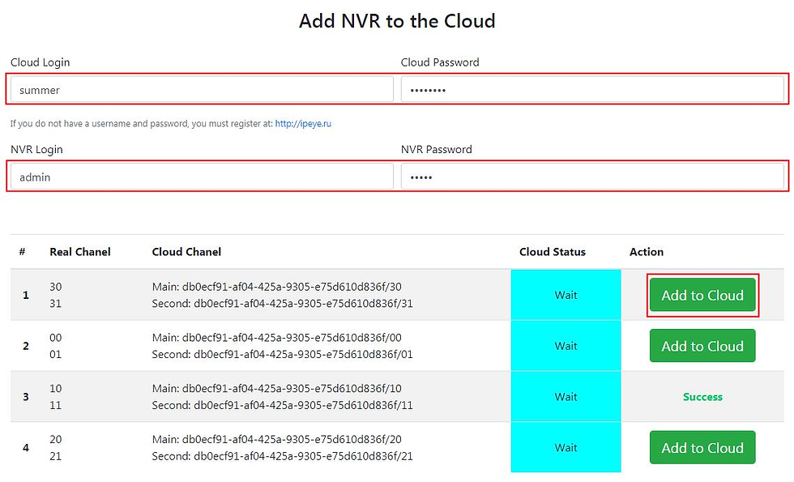Select Main cloud channel ending /00
This screenshot has width=794, height=482.
click(x=276, y=337)
